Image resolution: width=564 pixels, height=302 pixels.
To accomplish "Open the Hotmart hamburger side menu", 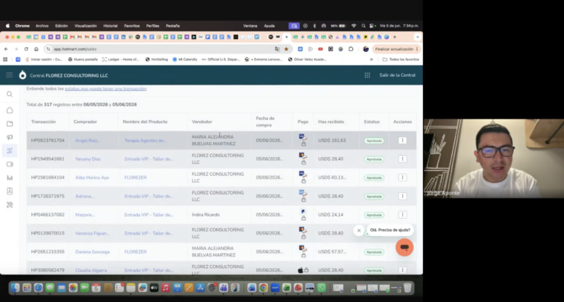I will point(9,75).
